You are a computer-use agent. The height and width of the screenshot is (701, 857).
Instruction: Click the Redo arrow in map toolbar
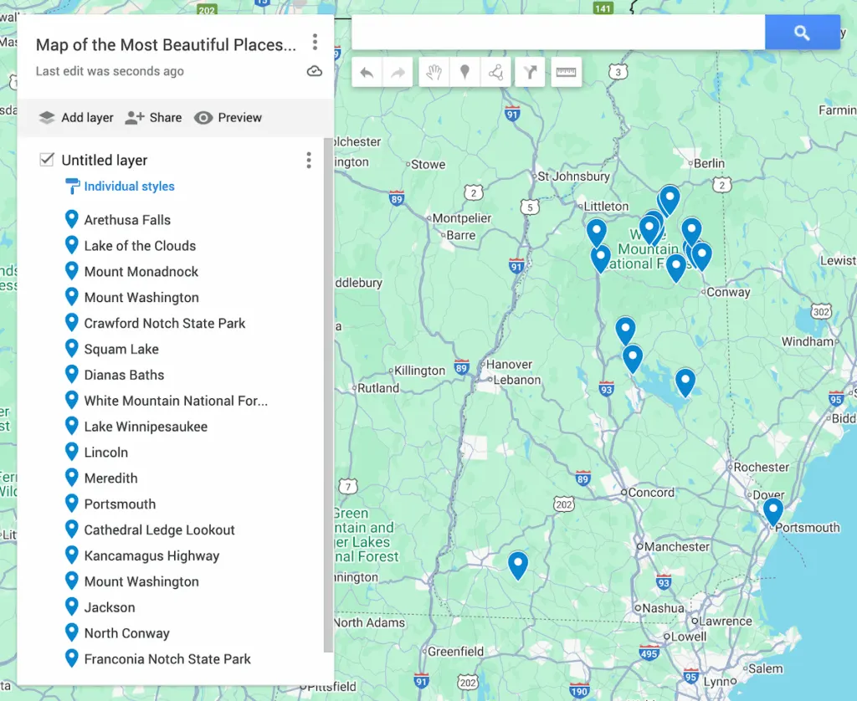click(398, 72)
